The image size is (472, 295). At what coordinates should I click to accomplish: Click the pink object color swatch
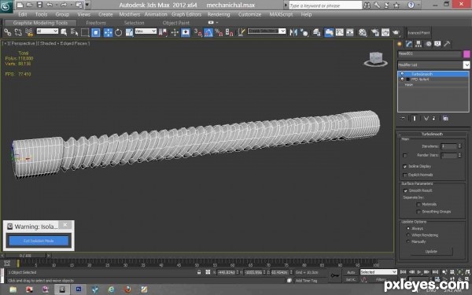[466, 53]
